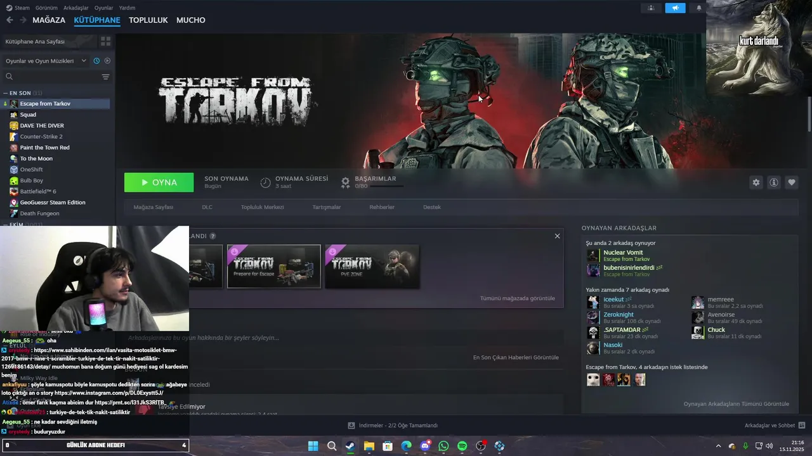Open the Topluluk Merkezi tab
812x456 pixels.
pyautogui.click(x=262, y=207)
